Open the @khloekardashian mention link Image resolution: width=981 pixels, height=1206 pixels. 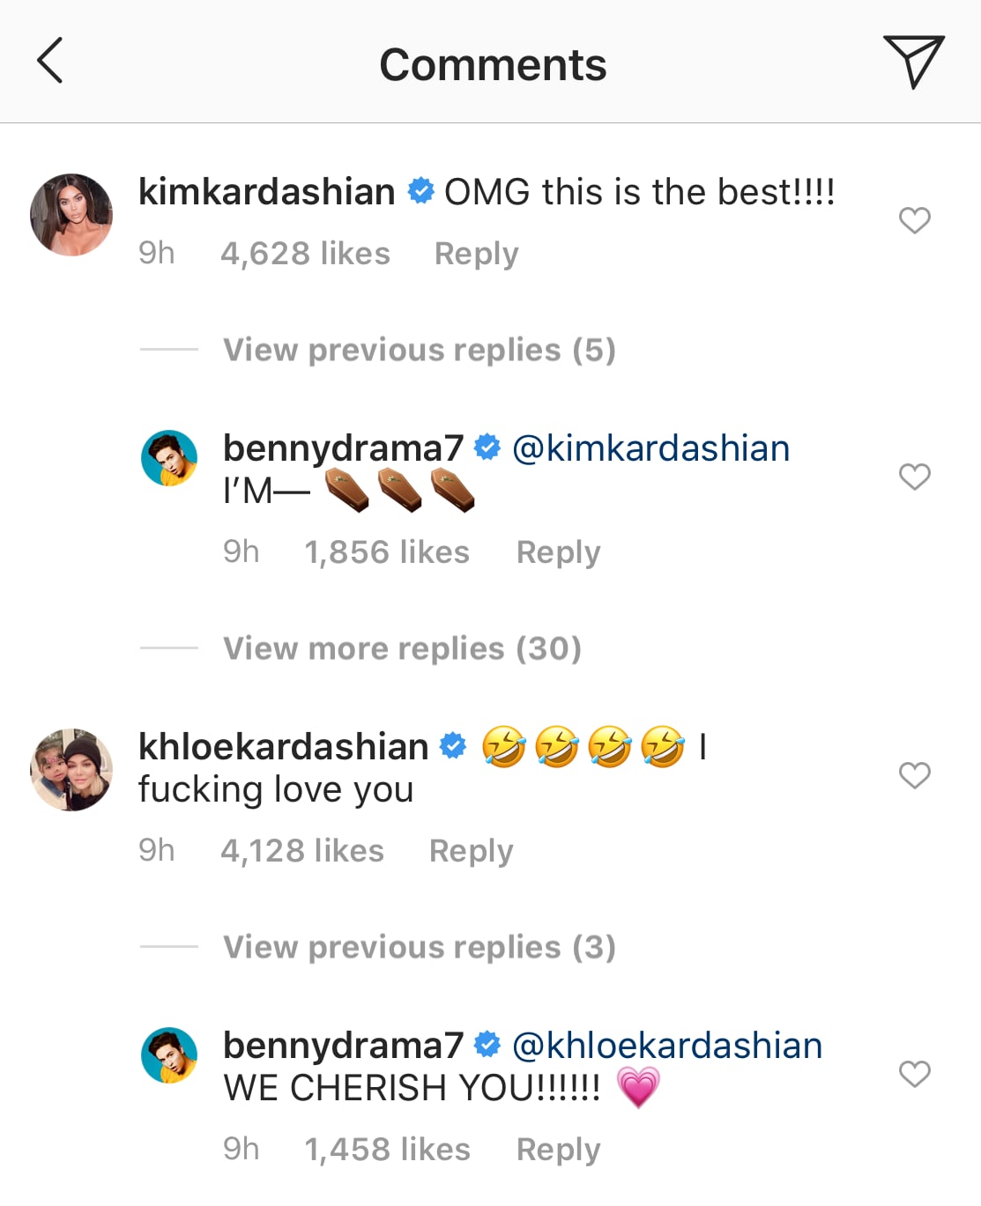coord(667,1046)
